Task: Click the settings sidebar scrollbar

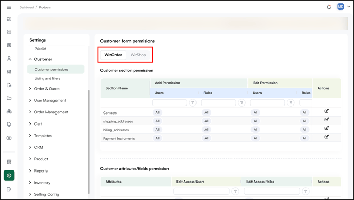Action: coord(89,142)
